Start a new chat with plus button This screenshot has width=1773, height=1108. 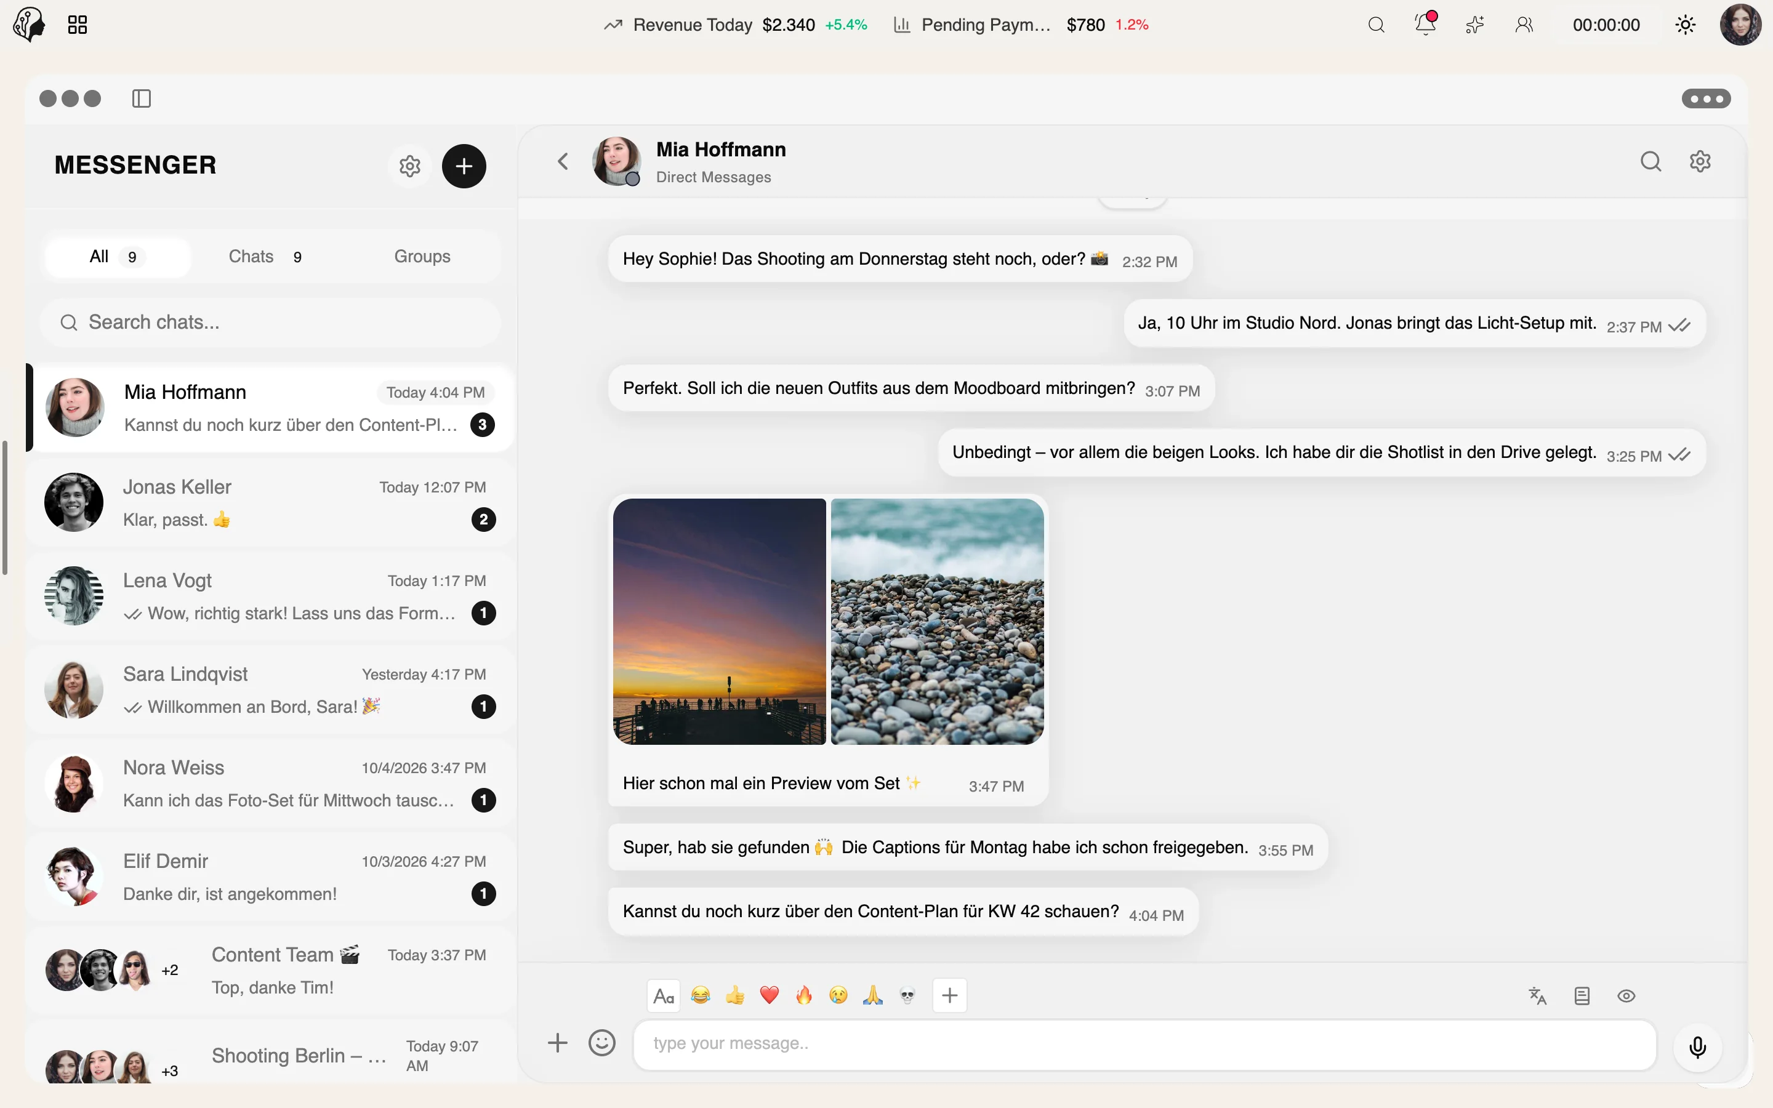click(464, 166)
